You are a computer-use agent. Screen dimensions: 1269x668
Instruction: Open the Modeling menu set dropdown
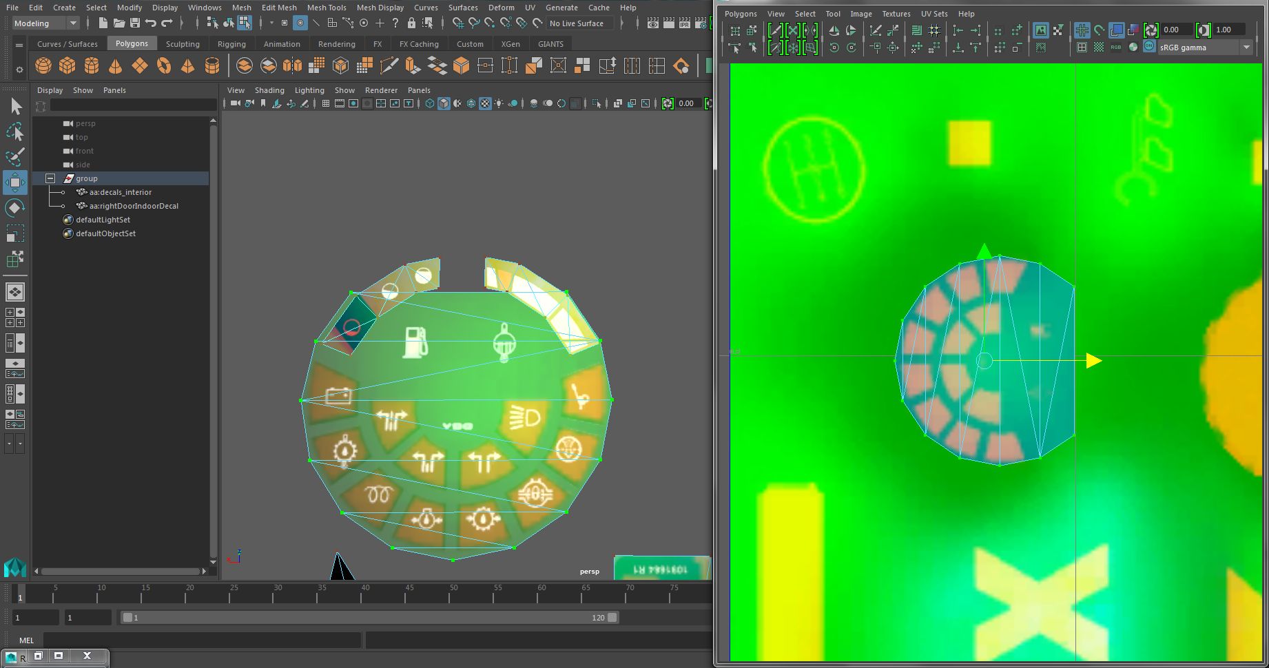(45, 23)
